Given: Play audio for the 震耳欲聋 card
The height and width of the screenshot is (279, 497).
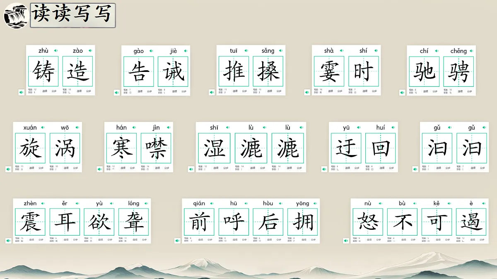Looking at the screenshot, I should 8,241.
